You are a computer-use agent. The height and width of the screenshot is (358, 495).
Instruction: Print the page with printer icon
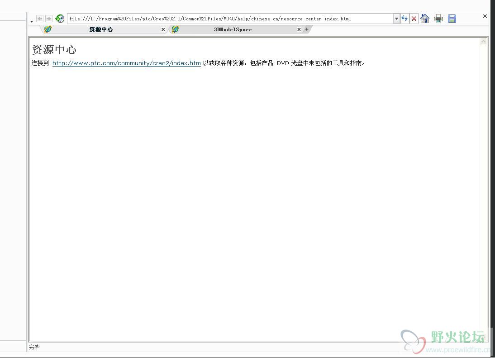(438, 19)
